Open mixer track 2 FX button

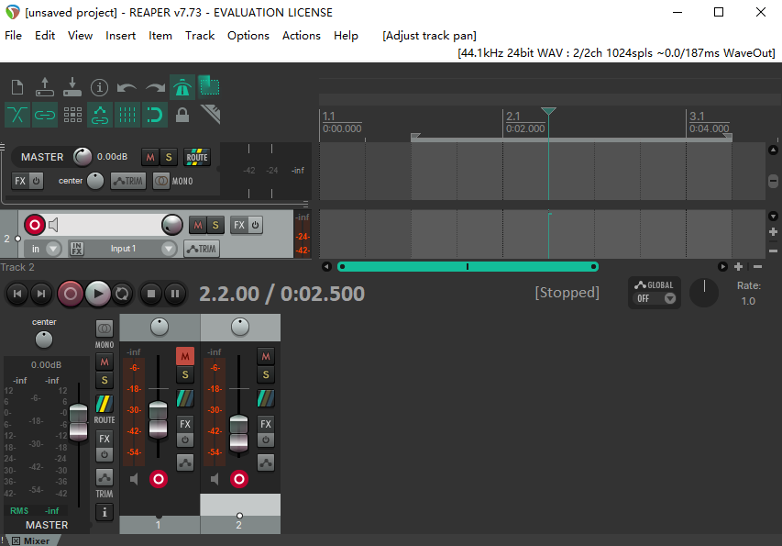coord(266,424)
